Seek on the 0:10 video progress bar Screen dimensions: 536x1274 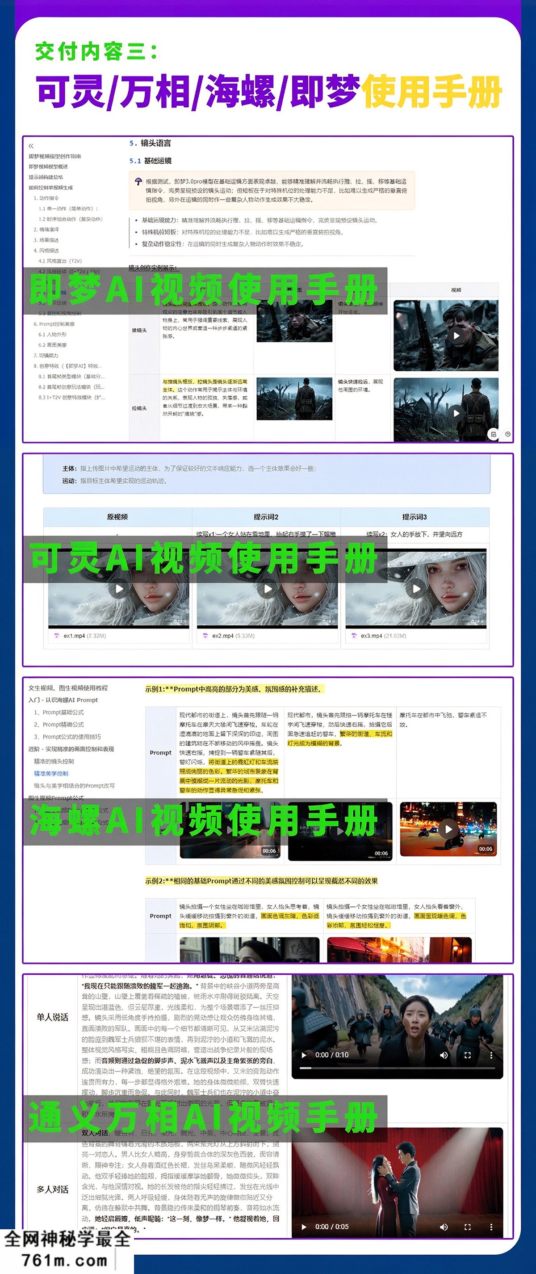(x=398, y=1068)
